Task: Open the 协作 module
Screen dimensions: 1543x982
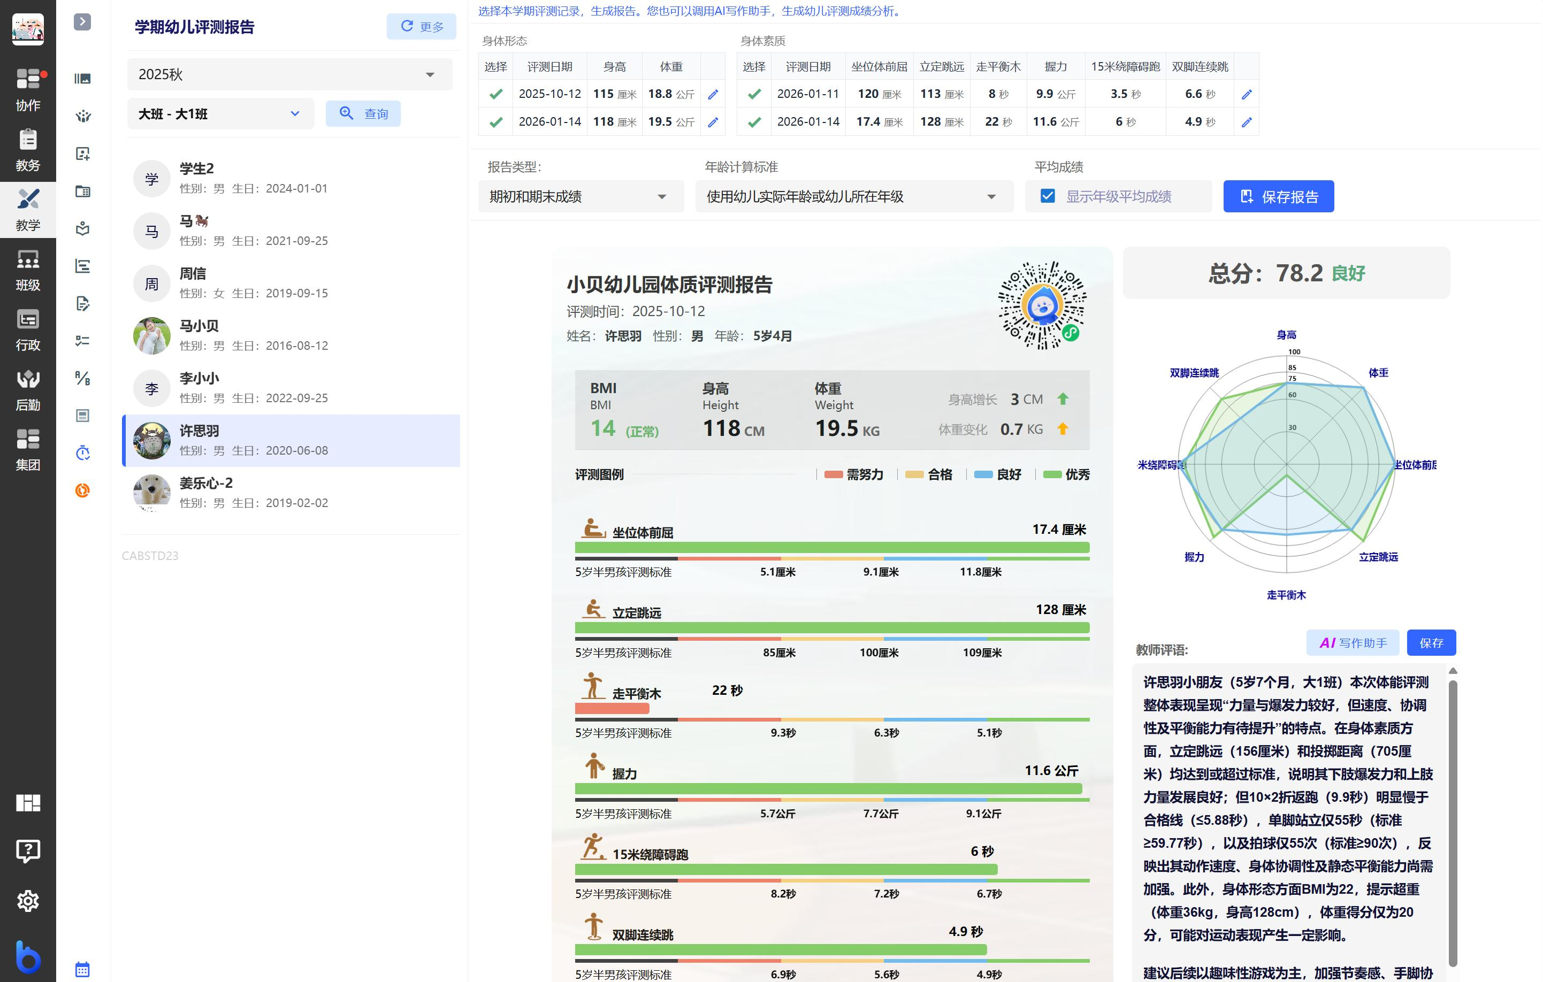Action: point(28,89)
